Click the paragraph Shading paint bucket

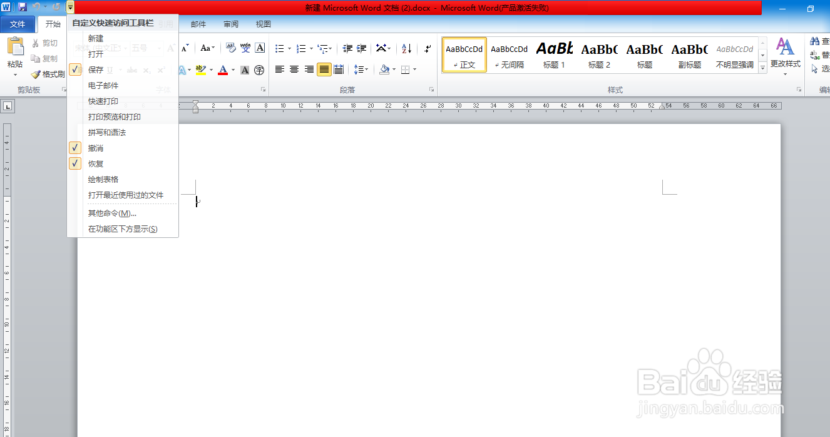384,69
